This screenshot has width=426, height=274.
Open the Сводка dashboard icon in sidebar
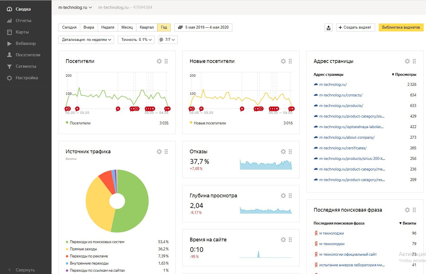(9, 9)
